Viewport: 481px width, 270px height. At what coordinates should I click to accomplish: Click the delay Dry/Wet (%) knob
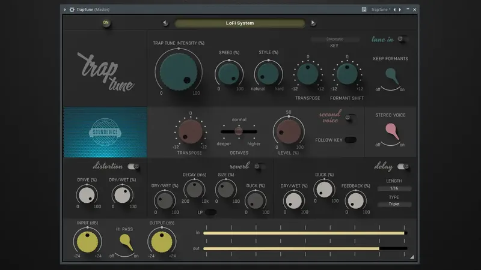[x=293, y=201]
